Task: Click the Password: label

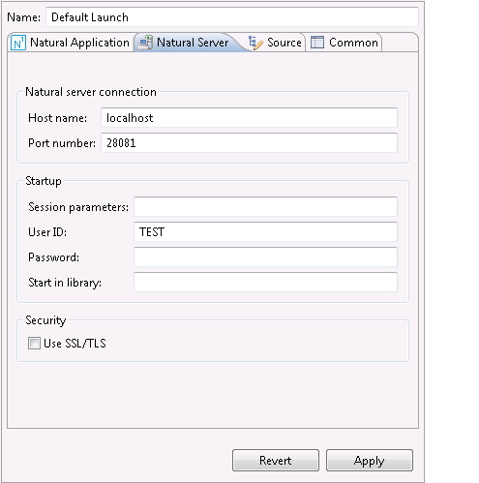Action: (x=54, y=257)
